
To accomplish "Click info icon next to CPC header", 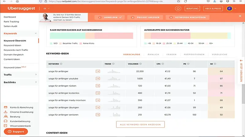I will coord(163,64).
